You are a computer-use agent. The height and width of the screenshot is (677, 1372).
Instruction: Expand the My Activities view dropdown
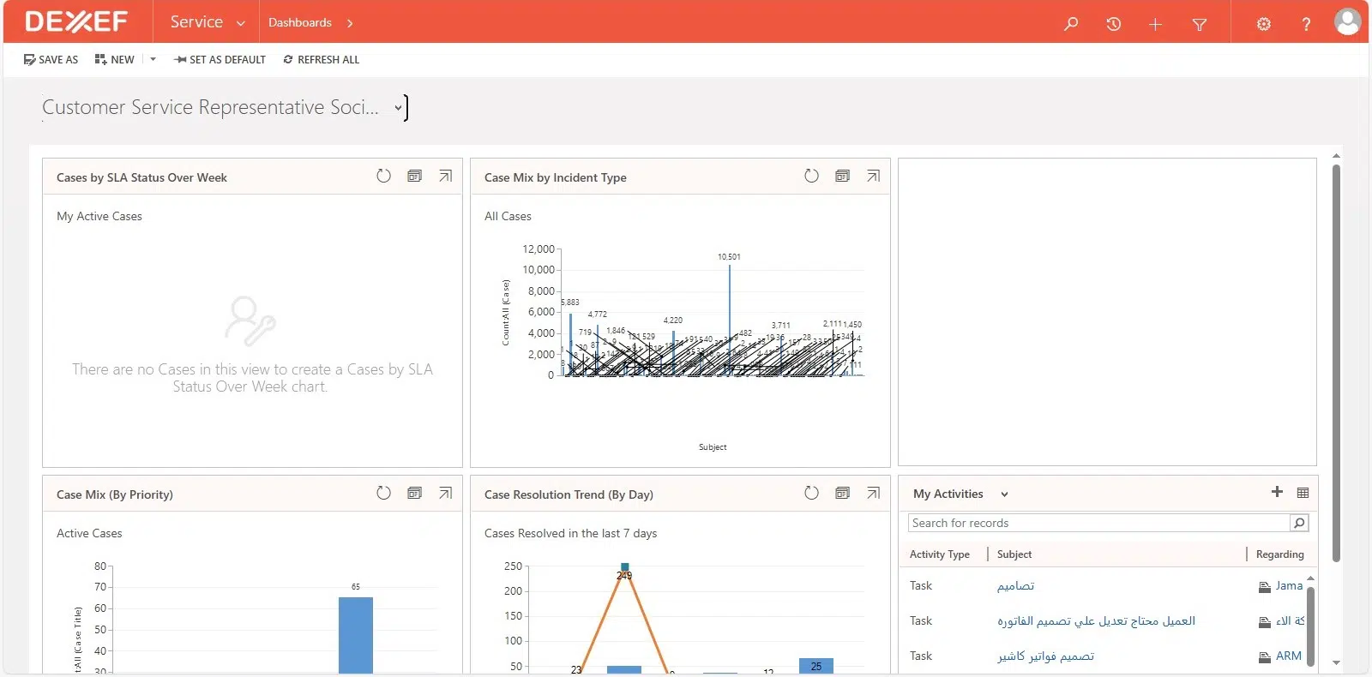pos(1004,494)
